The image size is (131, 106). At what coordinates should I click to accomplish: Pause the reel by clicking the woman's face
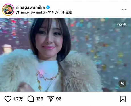49,38
